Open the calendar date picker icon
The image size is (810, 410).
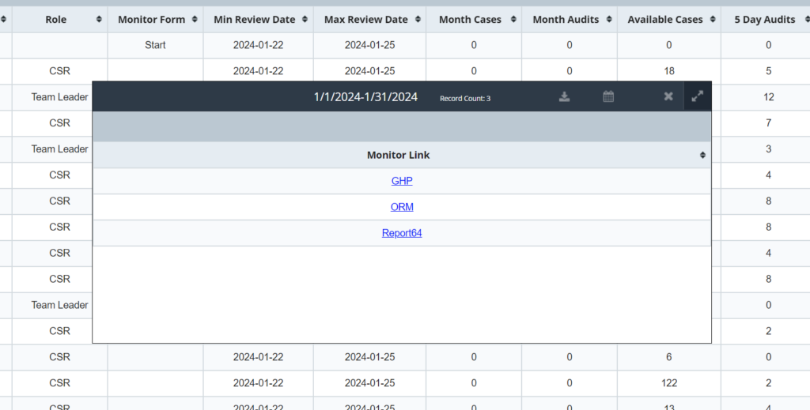click(x=608, y=96)
